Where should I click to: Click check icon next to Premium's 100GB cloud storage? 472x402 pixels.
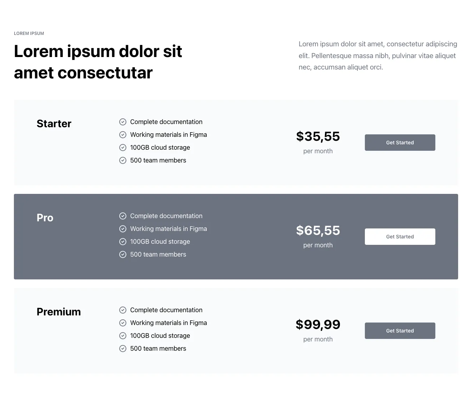[x=123, y=336]
